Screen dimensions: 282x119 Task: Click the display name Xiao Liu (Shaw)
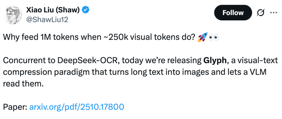[53, 10]
